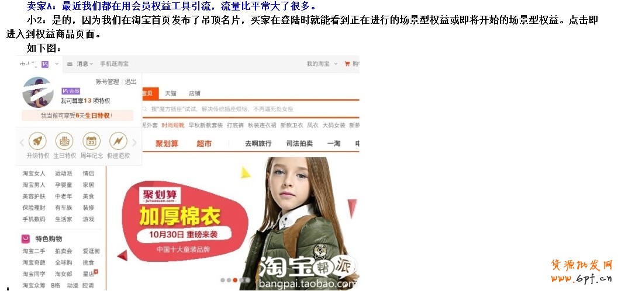Switch to the 天猫 search tab

tap(171, 93)
